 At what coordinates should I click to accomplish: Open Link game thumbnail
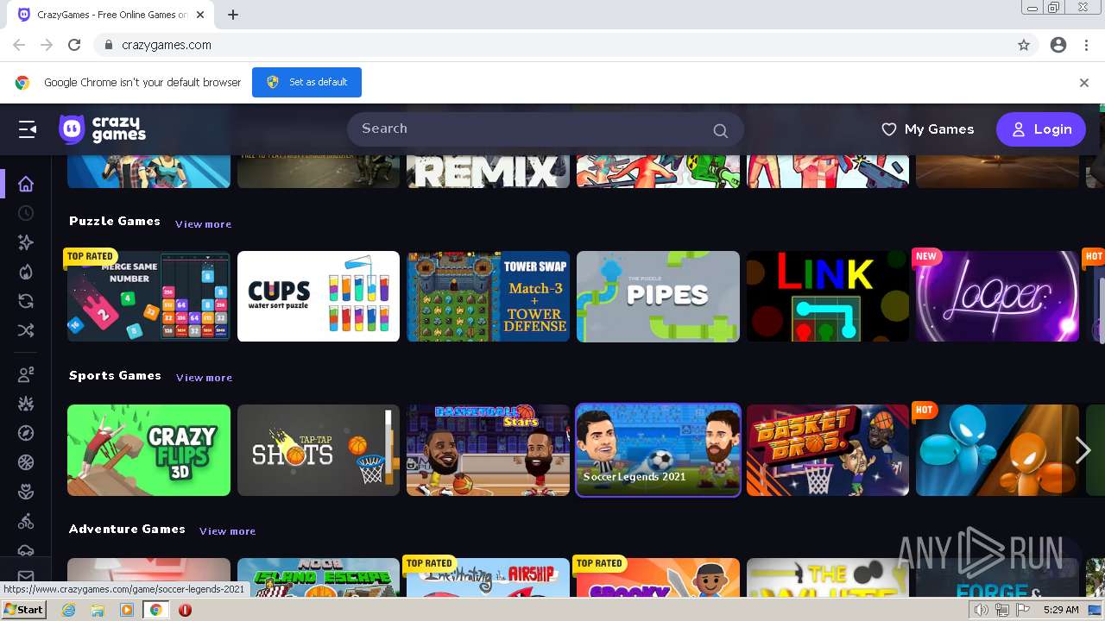828,297
